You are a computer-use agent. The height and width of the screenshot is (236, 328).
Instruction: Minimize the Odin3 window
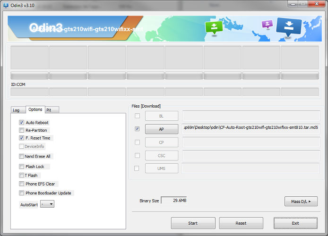point(293,4)
